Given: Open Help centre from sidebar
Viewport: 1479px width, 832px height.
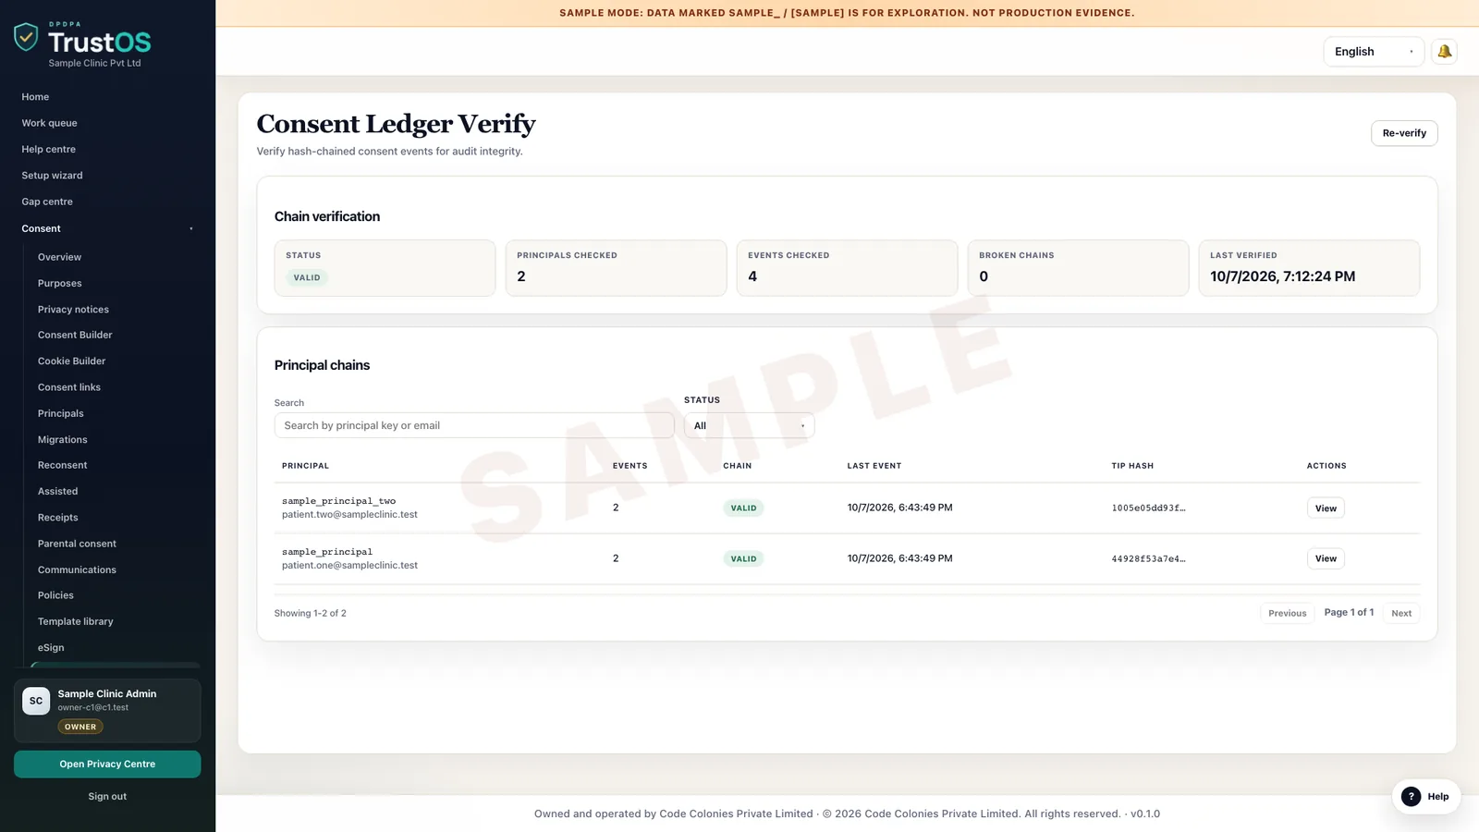Looking at the screenshot, I should (49, 149).
